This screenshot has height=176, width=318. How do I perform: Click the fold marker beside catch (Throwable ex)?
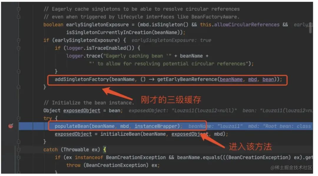tap(19, 150)
